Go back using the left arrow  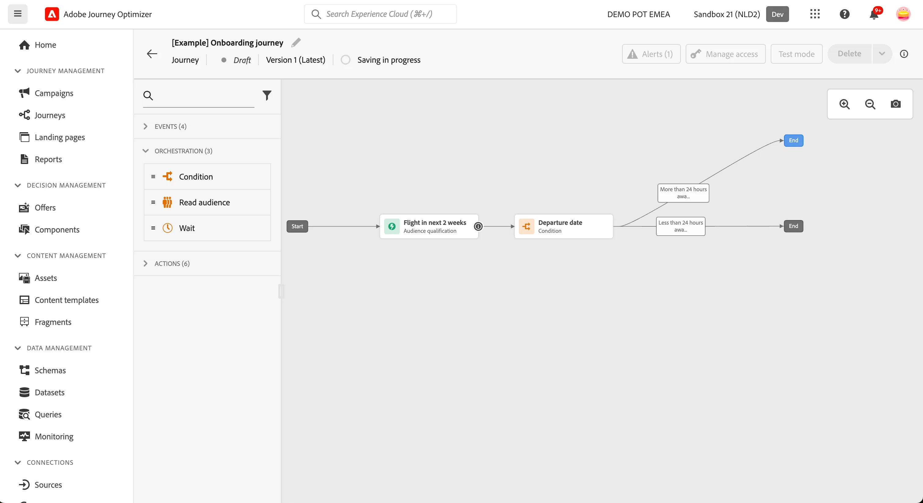pyautogui.click(x=152, y=54)
